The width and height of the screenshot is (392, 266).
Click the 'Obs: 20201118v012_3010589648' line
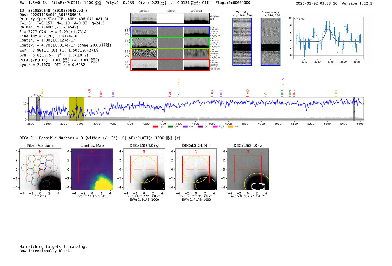(50, 15)
